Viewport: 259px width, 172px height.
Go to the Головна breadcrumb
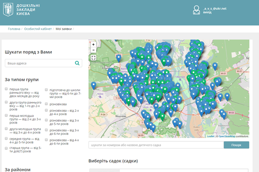(x=14, y=29)
